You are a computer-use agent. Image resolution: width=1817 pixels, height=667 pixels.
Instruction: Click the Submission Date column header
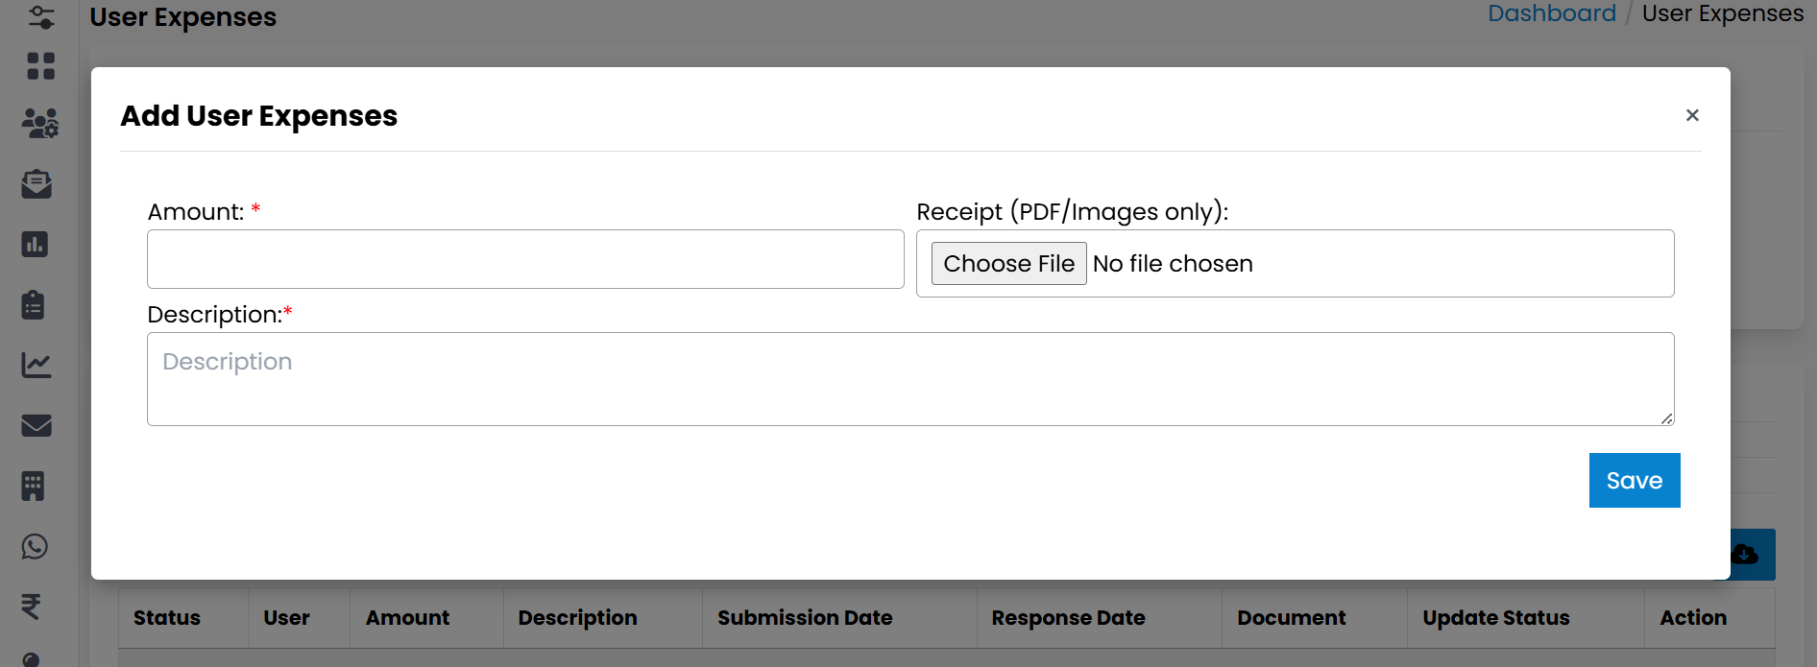pos(804,618)
